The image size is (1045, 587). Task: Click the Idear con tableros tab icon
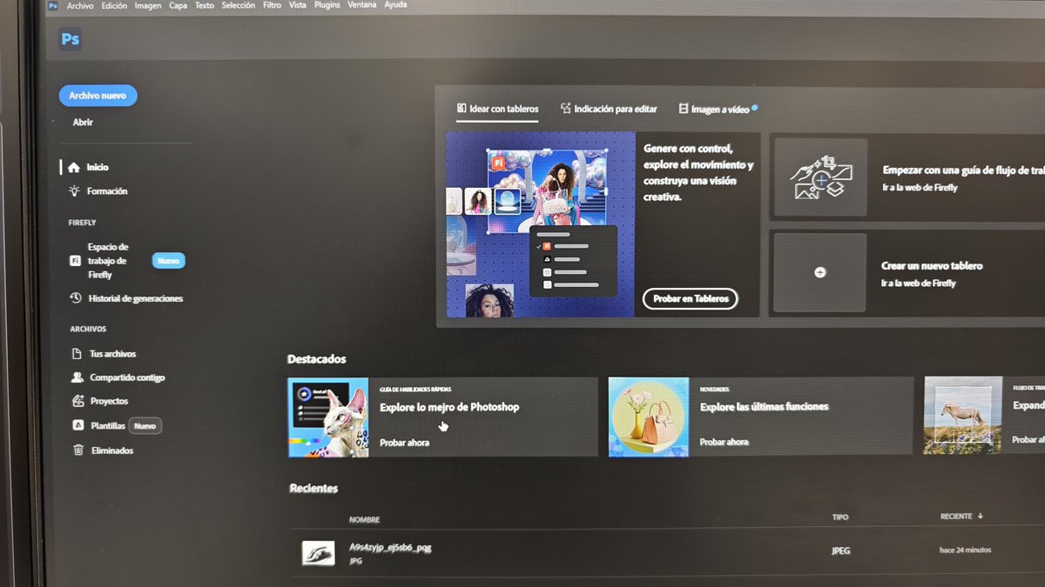point(461,109)
